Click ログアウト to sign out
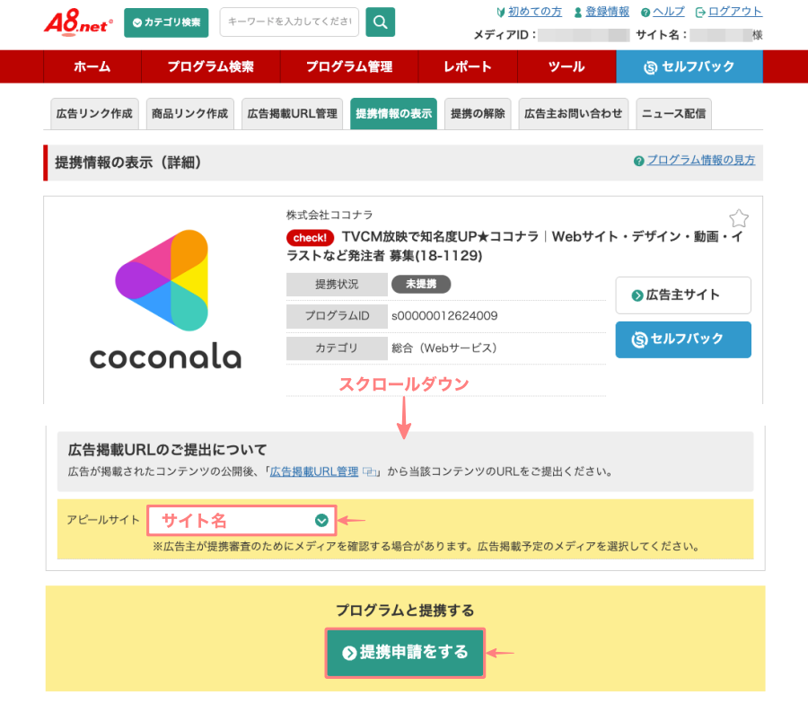The width and height of the screenshot is (808, 704). [728, 12]
